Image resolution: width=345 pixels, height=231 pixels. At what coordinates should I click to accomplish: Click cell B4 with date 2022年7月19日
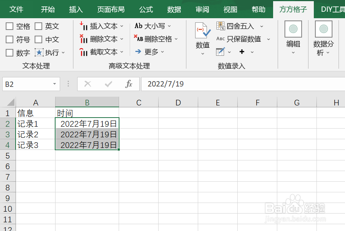coord(87,145)
